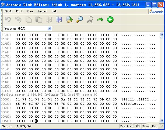Open the Help menu
This screenshot has width=165, height=130.
click(x=55, y=12)
